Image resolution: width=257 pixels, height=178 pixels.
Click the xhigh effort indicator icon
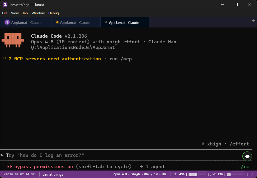203,144
